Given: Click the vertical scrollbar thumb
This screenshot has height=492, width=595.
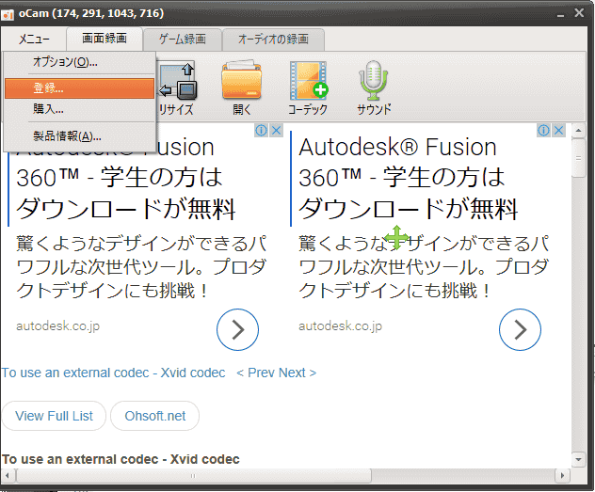Looking at the screenshot, I should [578, 158].
